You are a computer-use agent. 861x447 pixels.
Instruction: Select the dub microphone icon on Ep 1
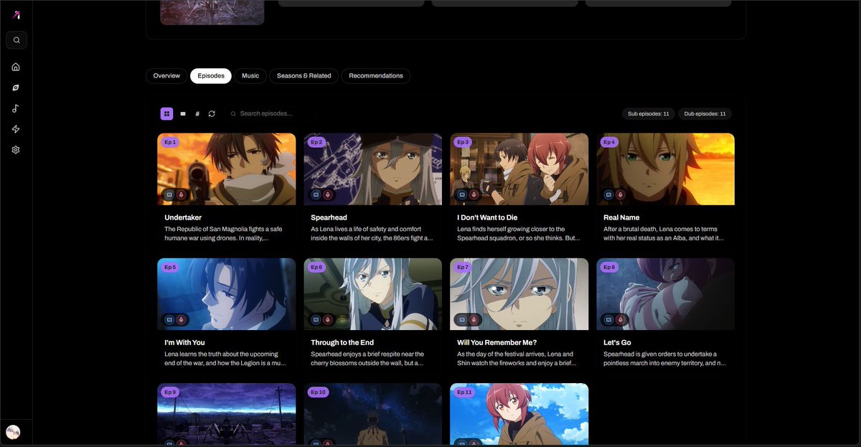click(182, 194)
